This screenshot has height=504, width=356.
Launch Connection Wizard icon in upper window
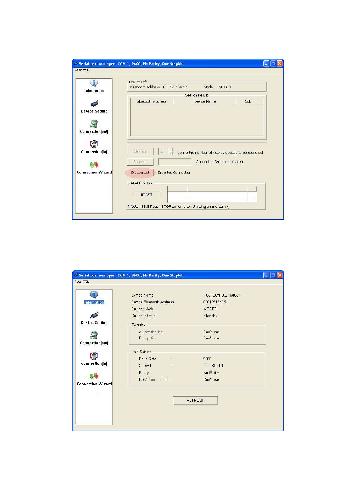point(94,165)
